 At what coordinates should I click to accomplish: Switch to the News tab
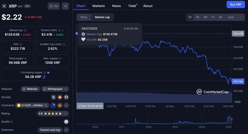point(117,6)
